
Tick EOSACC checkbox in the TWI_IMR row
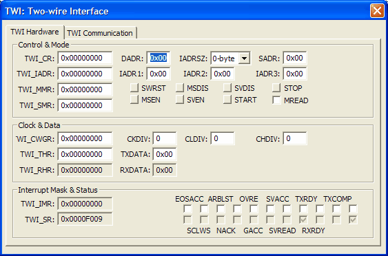[x=188, y=209]
